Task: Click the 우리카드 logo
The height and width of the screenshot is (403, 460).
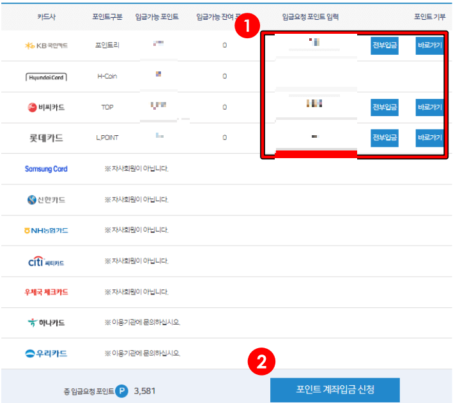Action: pyautogui.click(x=46, y=353)
